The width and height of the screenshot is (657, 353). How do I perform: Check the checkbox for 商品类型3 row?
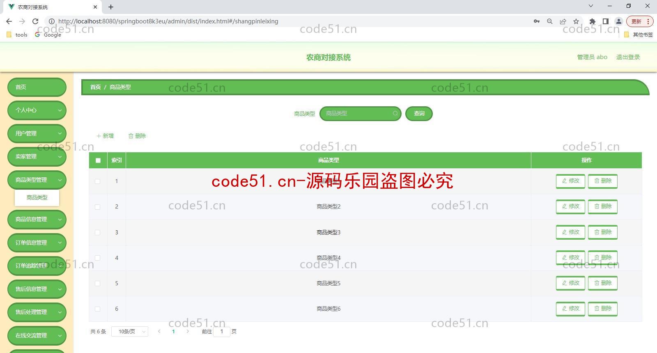pyautogui.click(x=97, y=232)
